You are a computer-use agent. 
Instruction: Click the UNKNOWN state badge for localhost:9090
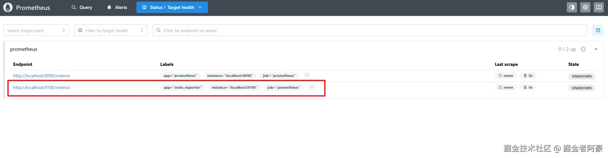(x=581, y=76)
